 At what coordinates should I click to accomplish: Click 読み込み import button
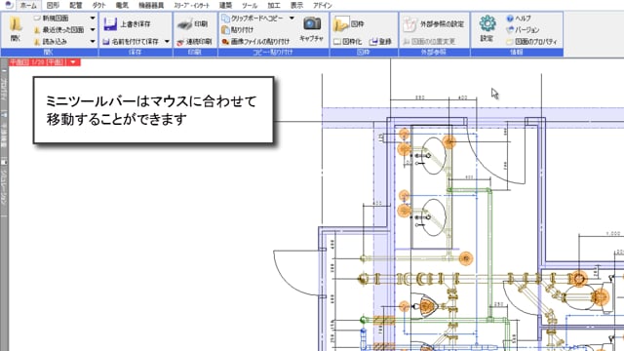(51, 41)
